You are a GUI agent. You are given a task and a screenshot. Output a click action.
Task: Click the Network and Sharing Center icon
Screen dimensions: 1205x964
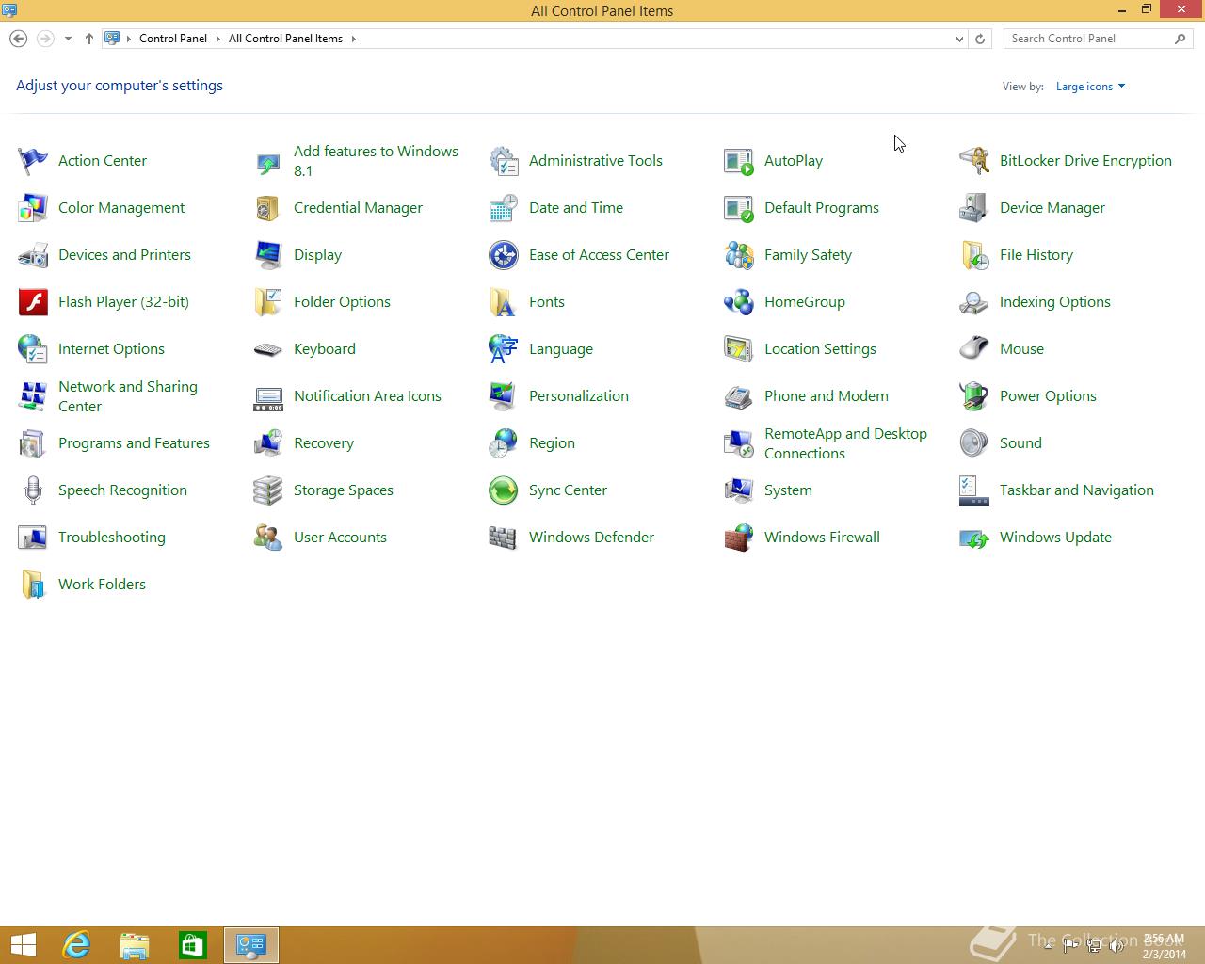pos(33,396)
